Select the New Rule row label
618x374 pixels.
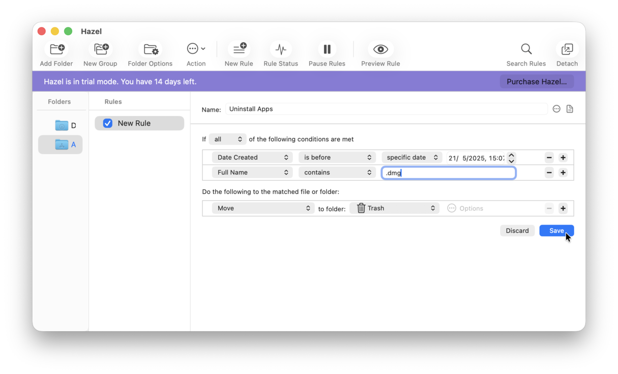point(134,123)
